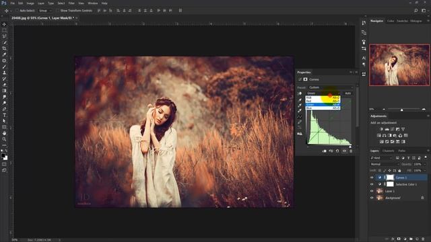431x242 pixels.
Task: Pick the black point eyedropper in Curves
Action: click(300, 100)
